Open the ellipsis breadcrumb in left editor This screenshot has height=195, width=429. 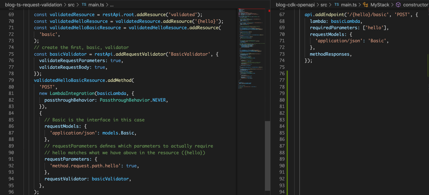tap(112, 5)
